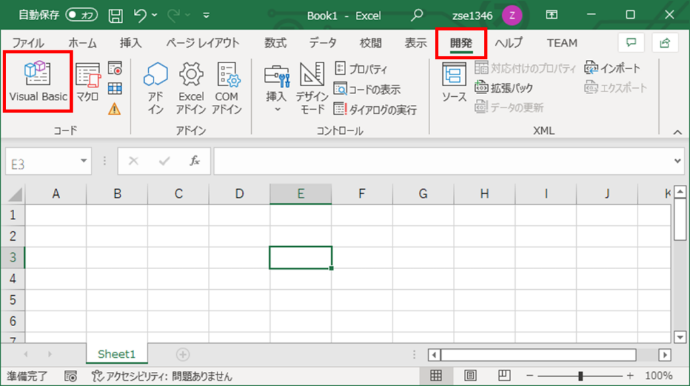Click horizontal scrollbar right arrow
The image size is (690, 386).
665,355
